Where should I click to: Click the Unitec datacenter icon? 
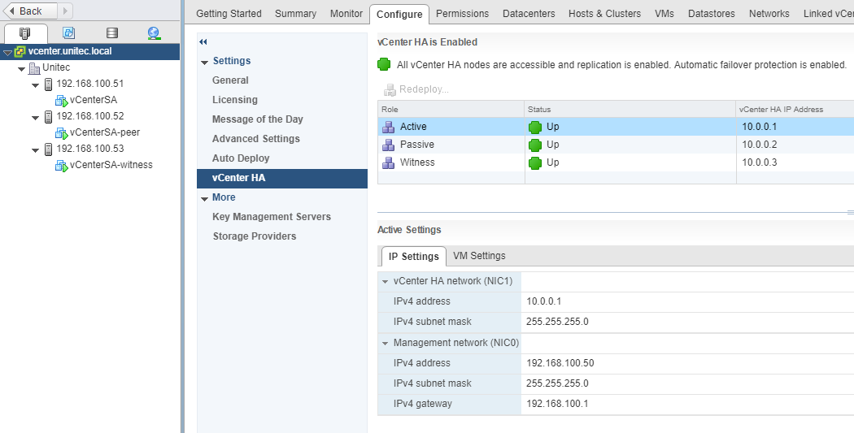point(34,68)
